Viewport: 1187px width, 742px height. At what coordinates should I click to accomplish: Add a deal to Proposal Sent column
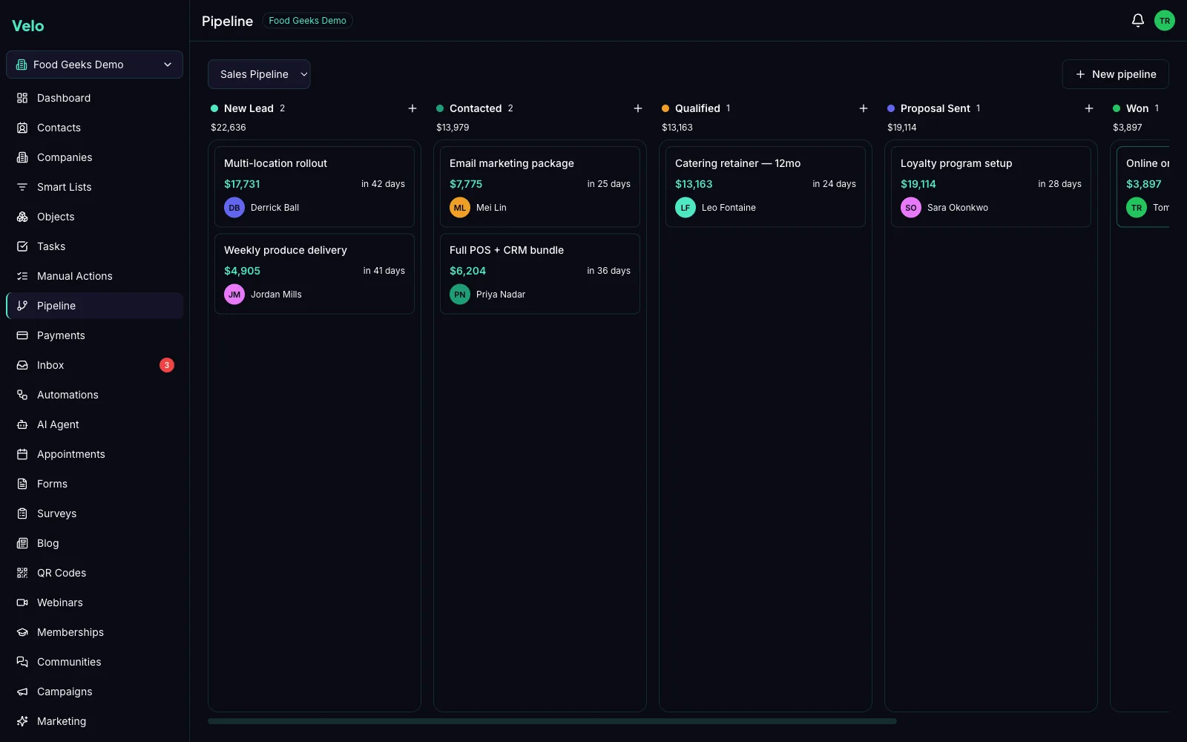click(1089, 108)
